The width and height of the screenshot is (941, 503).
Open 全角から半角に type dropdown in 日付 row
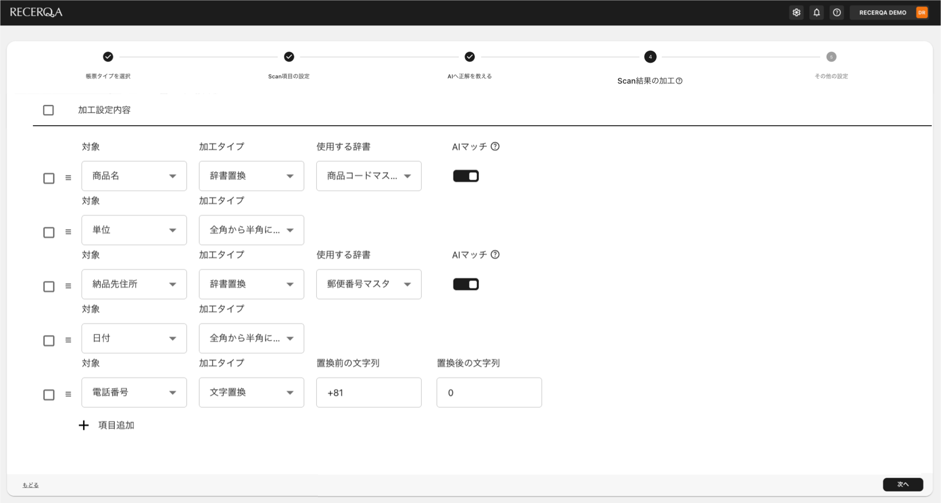(x=252, y=338)
